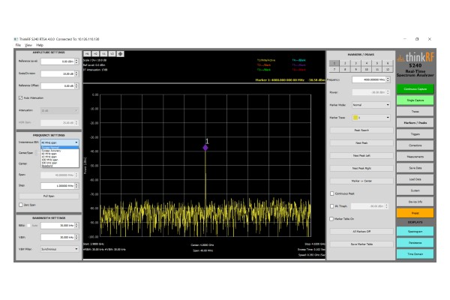450x300 pixels.
Task: Select marker number 11 in the marker grid
Action: click(377, 69)
